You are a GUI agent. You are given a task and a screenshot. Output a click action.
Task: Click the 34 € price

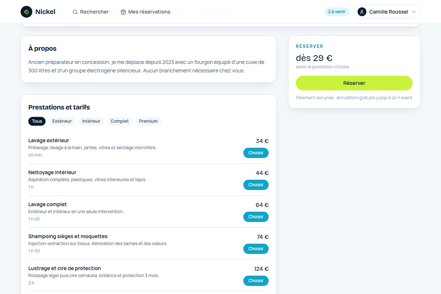click(x=262, y=141)
